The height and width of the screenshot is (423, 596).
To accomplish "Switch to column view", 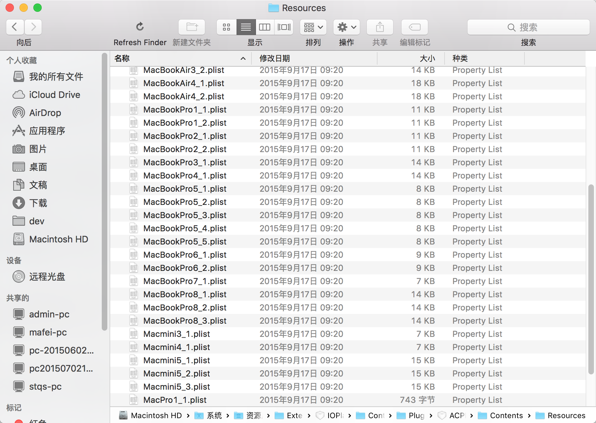I will click(265, 27).
